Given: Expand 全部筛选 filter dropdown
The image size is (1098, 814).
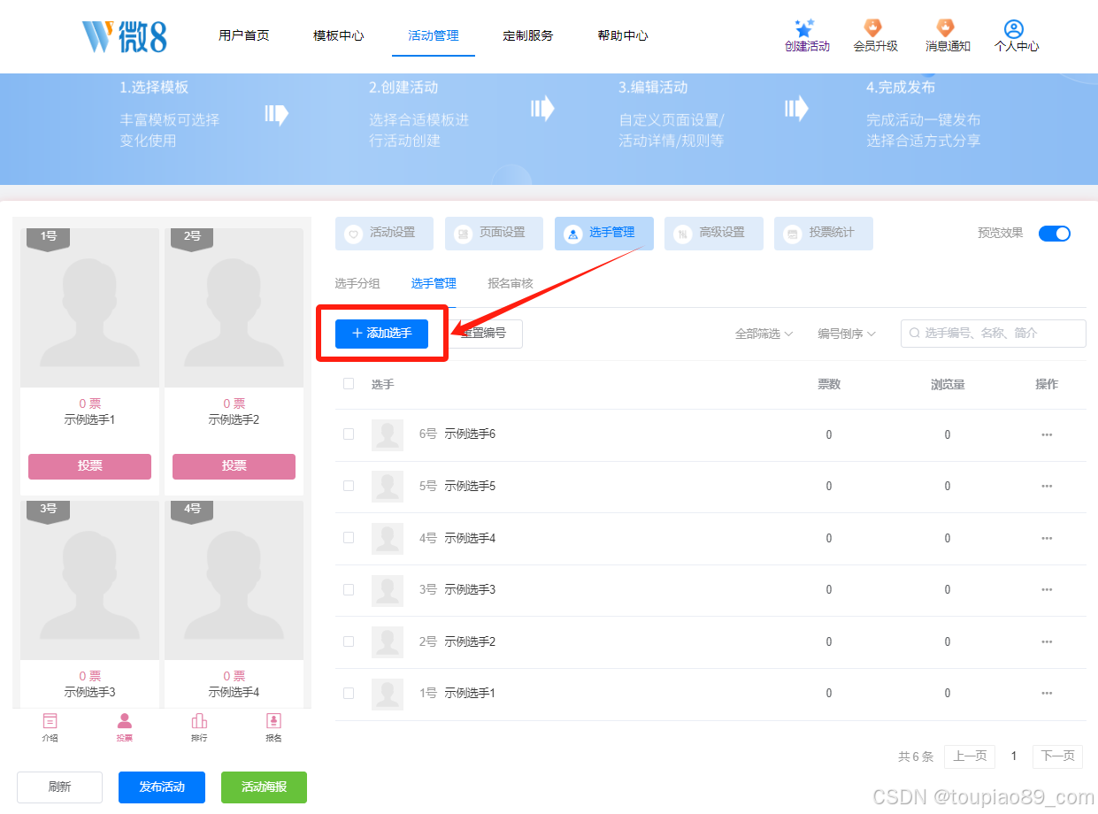Looking at the screenshot, I should click(764, 334).
